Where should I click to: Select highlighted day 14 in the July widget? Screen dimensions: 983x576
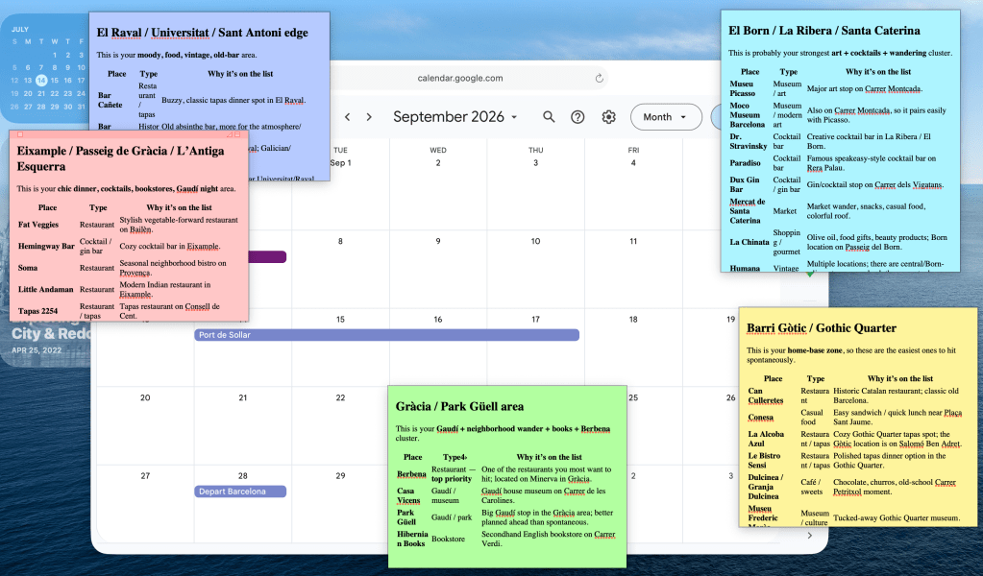coord(41,80)
